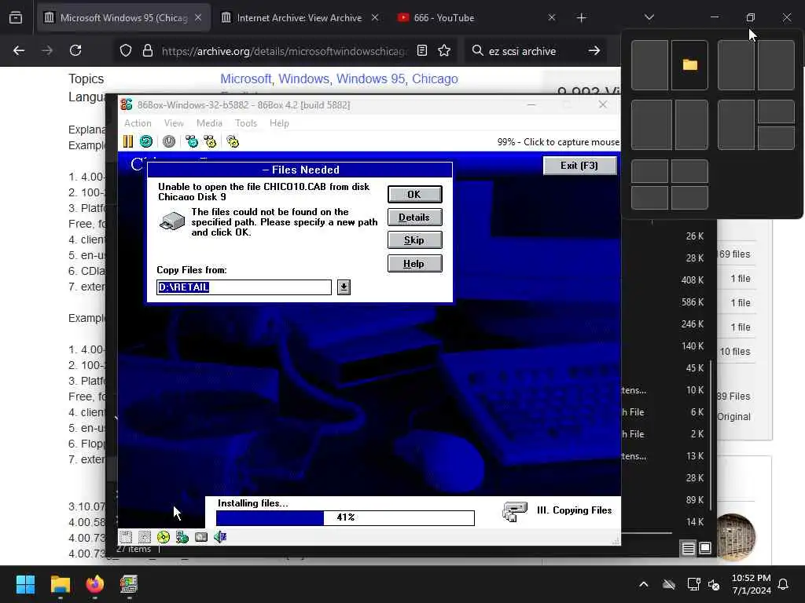Click Firefox taskbar icon
The height and width of the screenshot is (603, 805).
pos(94,584)
